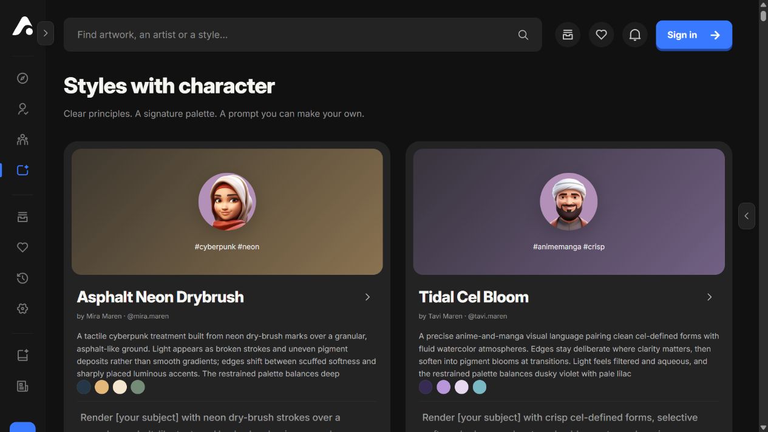Open the followed artists person-check icon

point(22,109)
